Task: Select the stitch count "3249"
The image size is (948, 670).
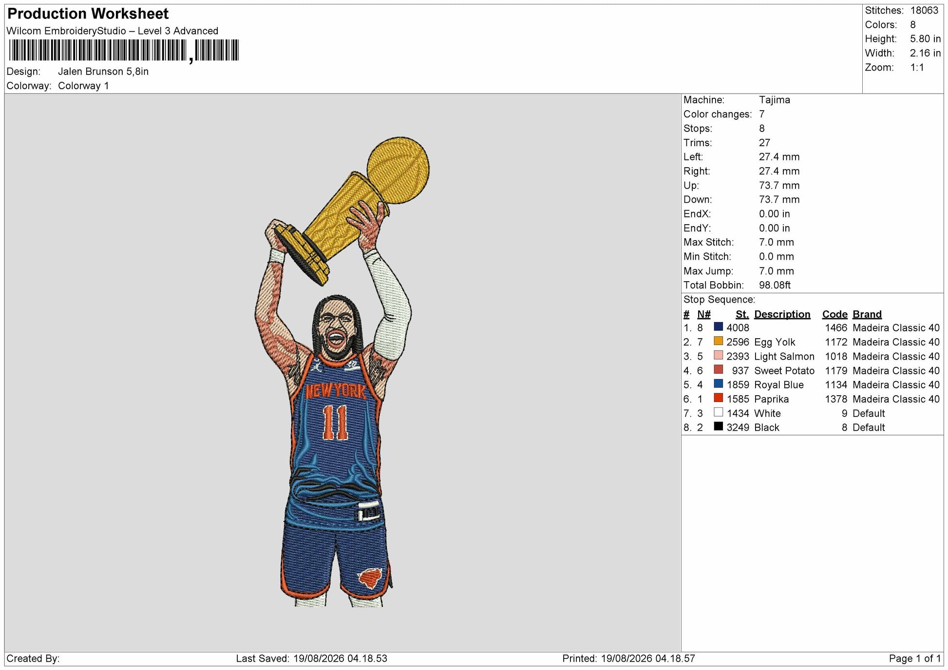Action: 738,427
